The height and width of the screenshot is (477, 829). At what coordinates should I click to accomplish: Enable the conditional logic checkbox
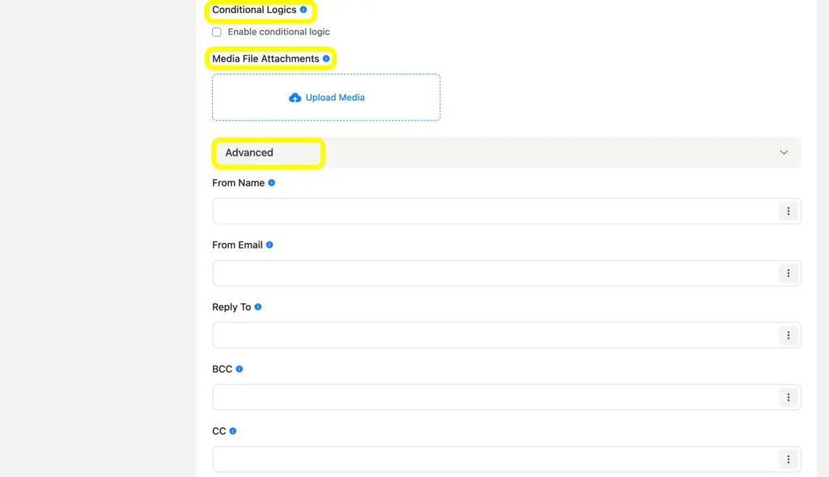coord(217,32)
